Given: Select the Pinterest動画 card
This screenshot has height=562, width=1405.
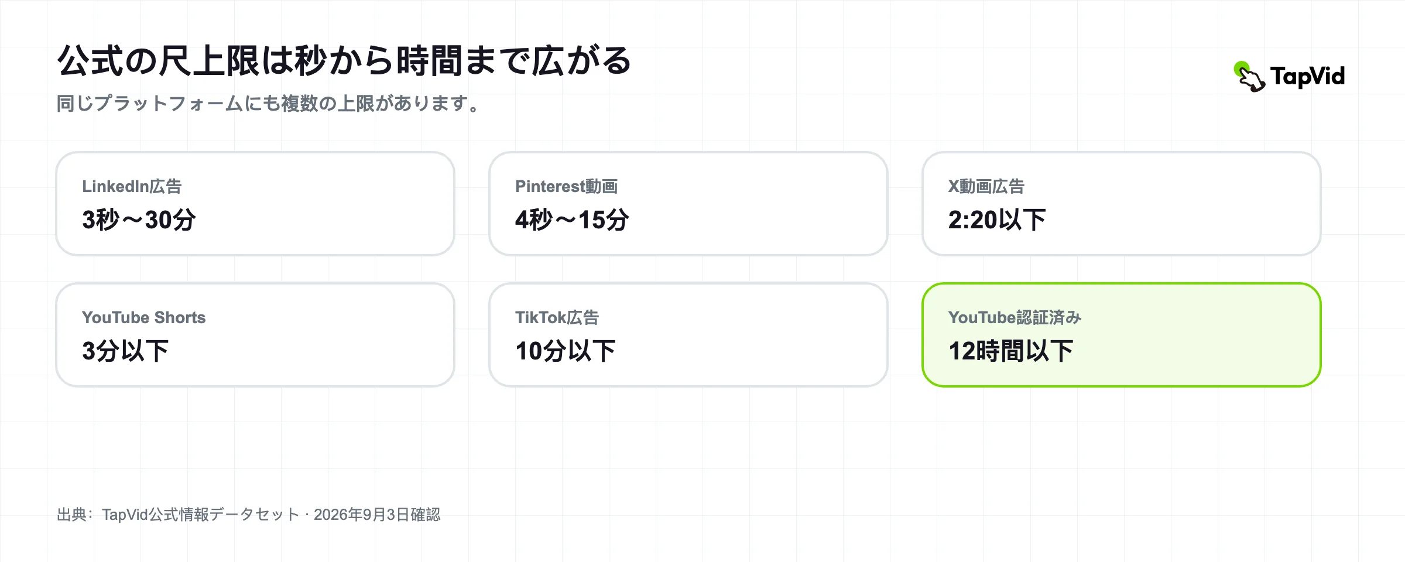Looking at the screenshot, I should point(688,204).
